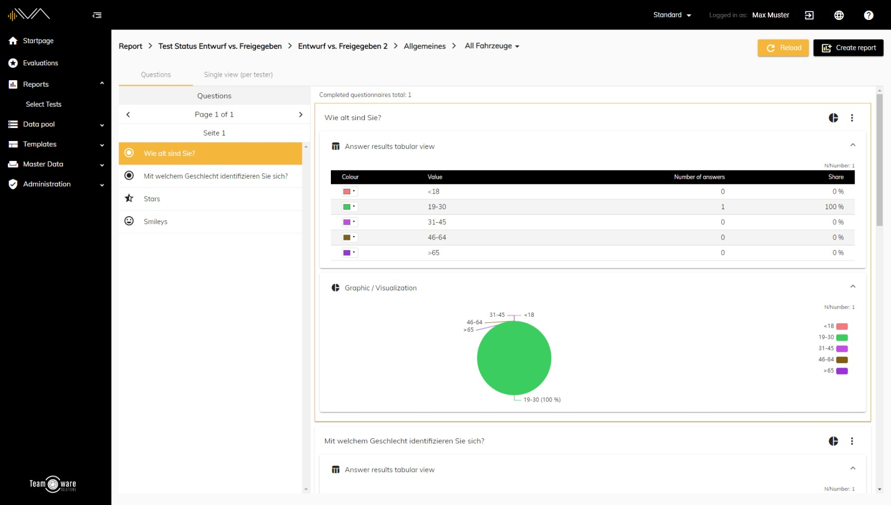Screen dimensions: 891x505
Task: Click table icon in Geschlecht tabular view header
Action: (x=336, y=470)
